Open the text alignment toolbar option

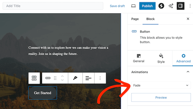(88, 78)
